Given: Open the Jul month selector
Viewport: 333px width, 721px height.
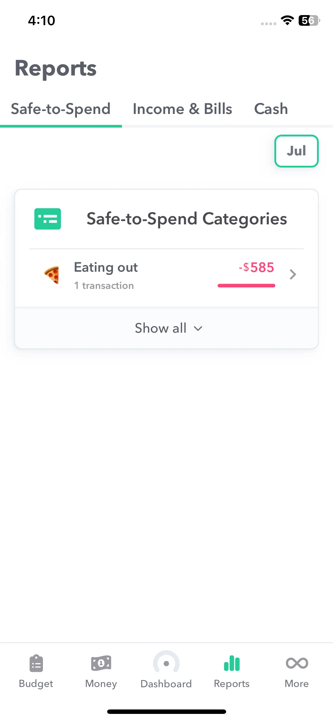Looking at the screenshot, I should (296, 151).
